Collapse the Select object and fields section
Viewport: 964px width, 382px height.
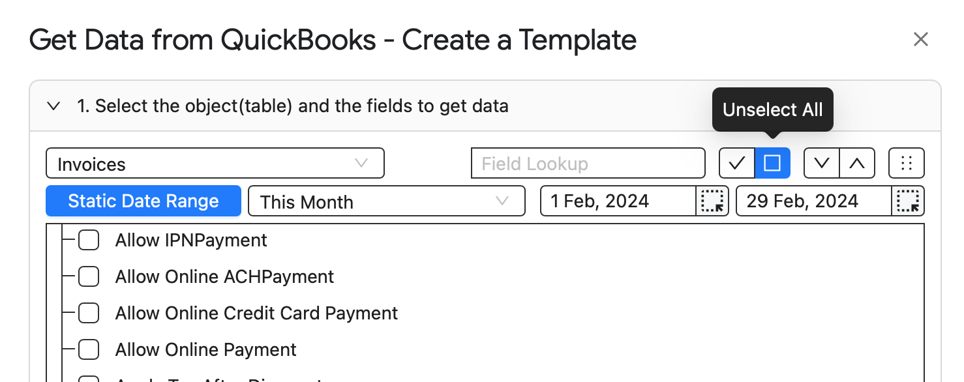click(54, 106)
